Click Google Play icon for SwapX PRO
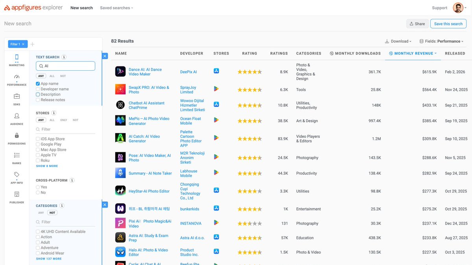The image size is (472, 265). tap(216, 89)
